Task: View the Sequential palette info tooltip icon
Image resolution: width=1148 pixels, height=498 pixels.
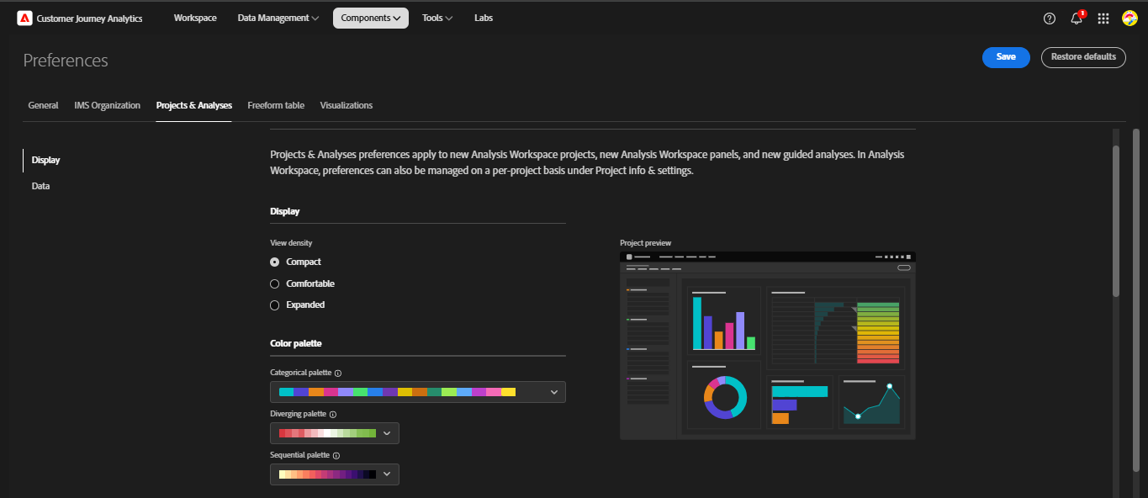Action: click(336, 455)
